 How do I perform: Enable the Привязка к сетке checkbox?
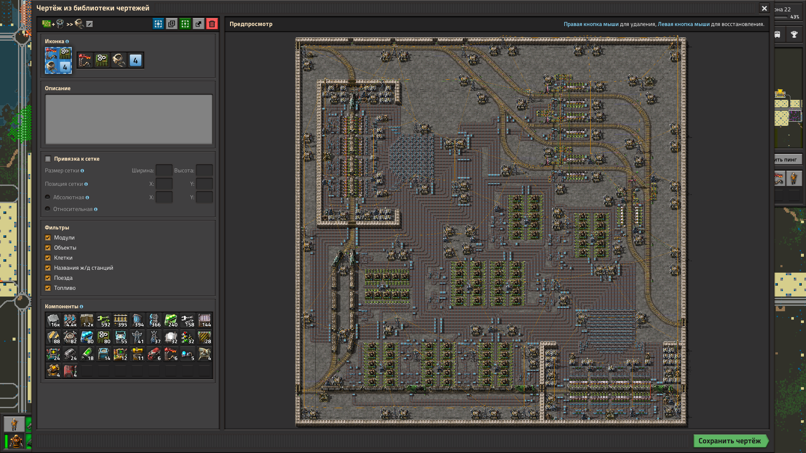point(48,159)
